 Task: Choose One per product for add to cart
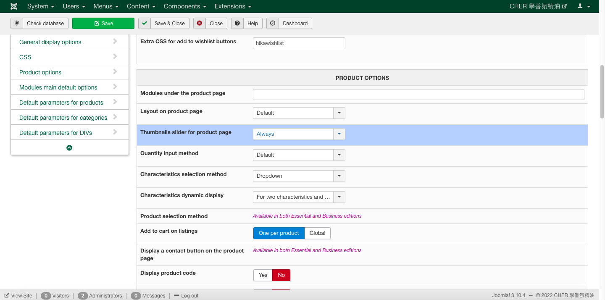click(x=279, y=233)
